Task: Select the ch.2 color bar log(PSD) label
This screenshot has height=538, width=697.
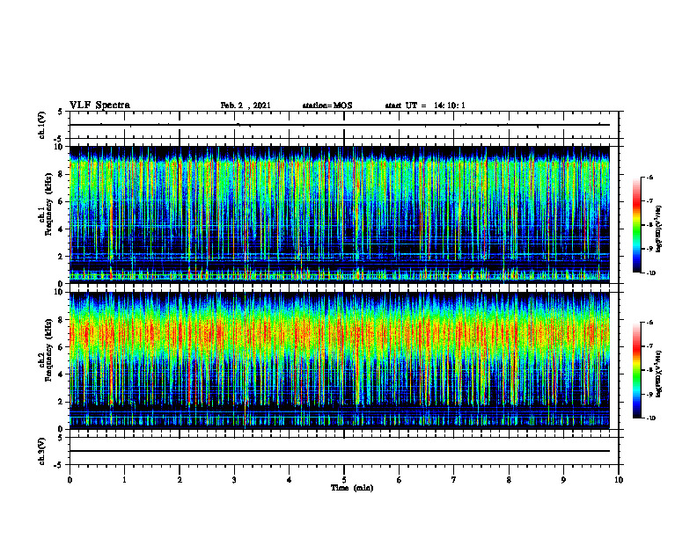Action: (x=659, y=374)
